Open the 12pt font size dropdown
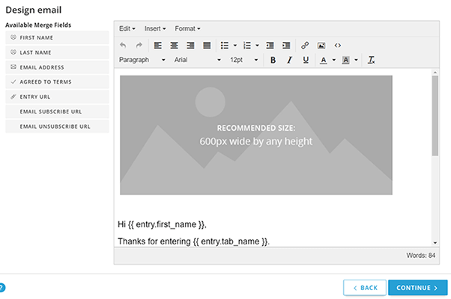The width and height of the screenshot is (451, 299). pos(243,60)
